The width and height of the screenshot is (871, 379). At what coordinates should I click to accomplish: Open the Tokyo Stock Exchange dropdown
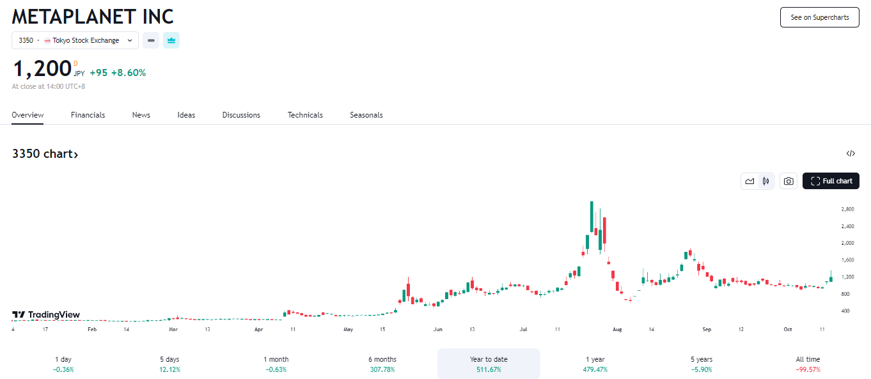pyautogui.click(x=75, y=40)
